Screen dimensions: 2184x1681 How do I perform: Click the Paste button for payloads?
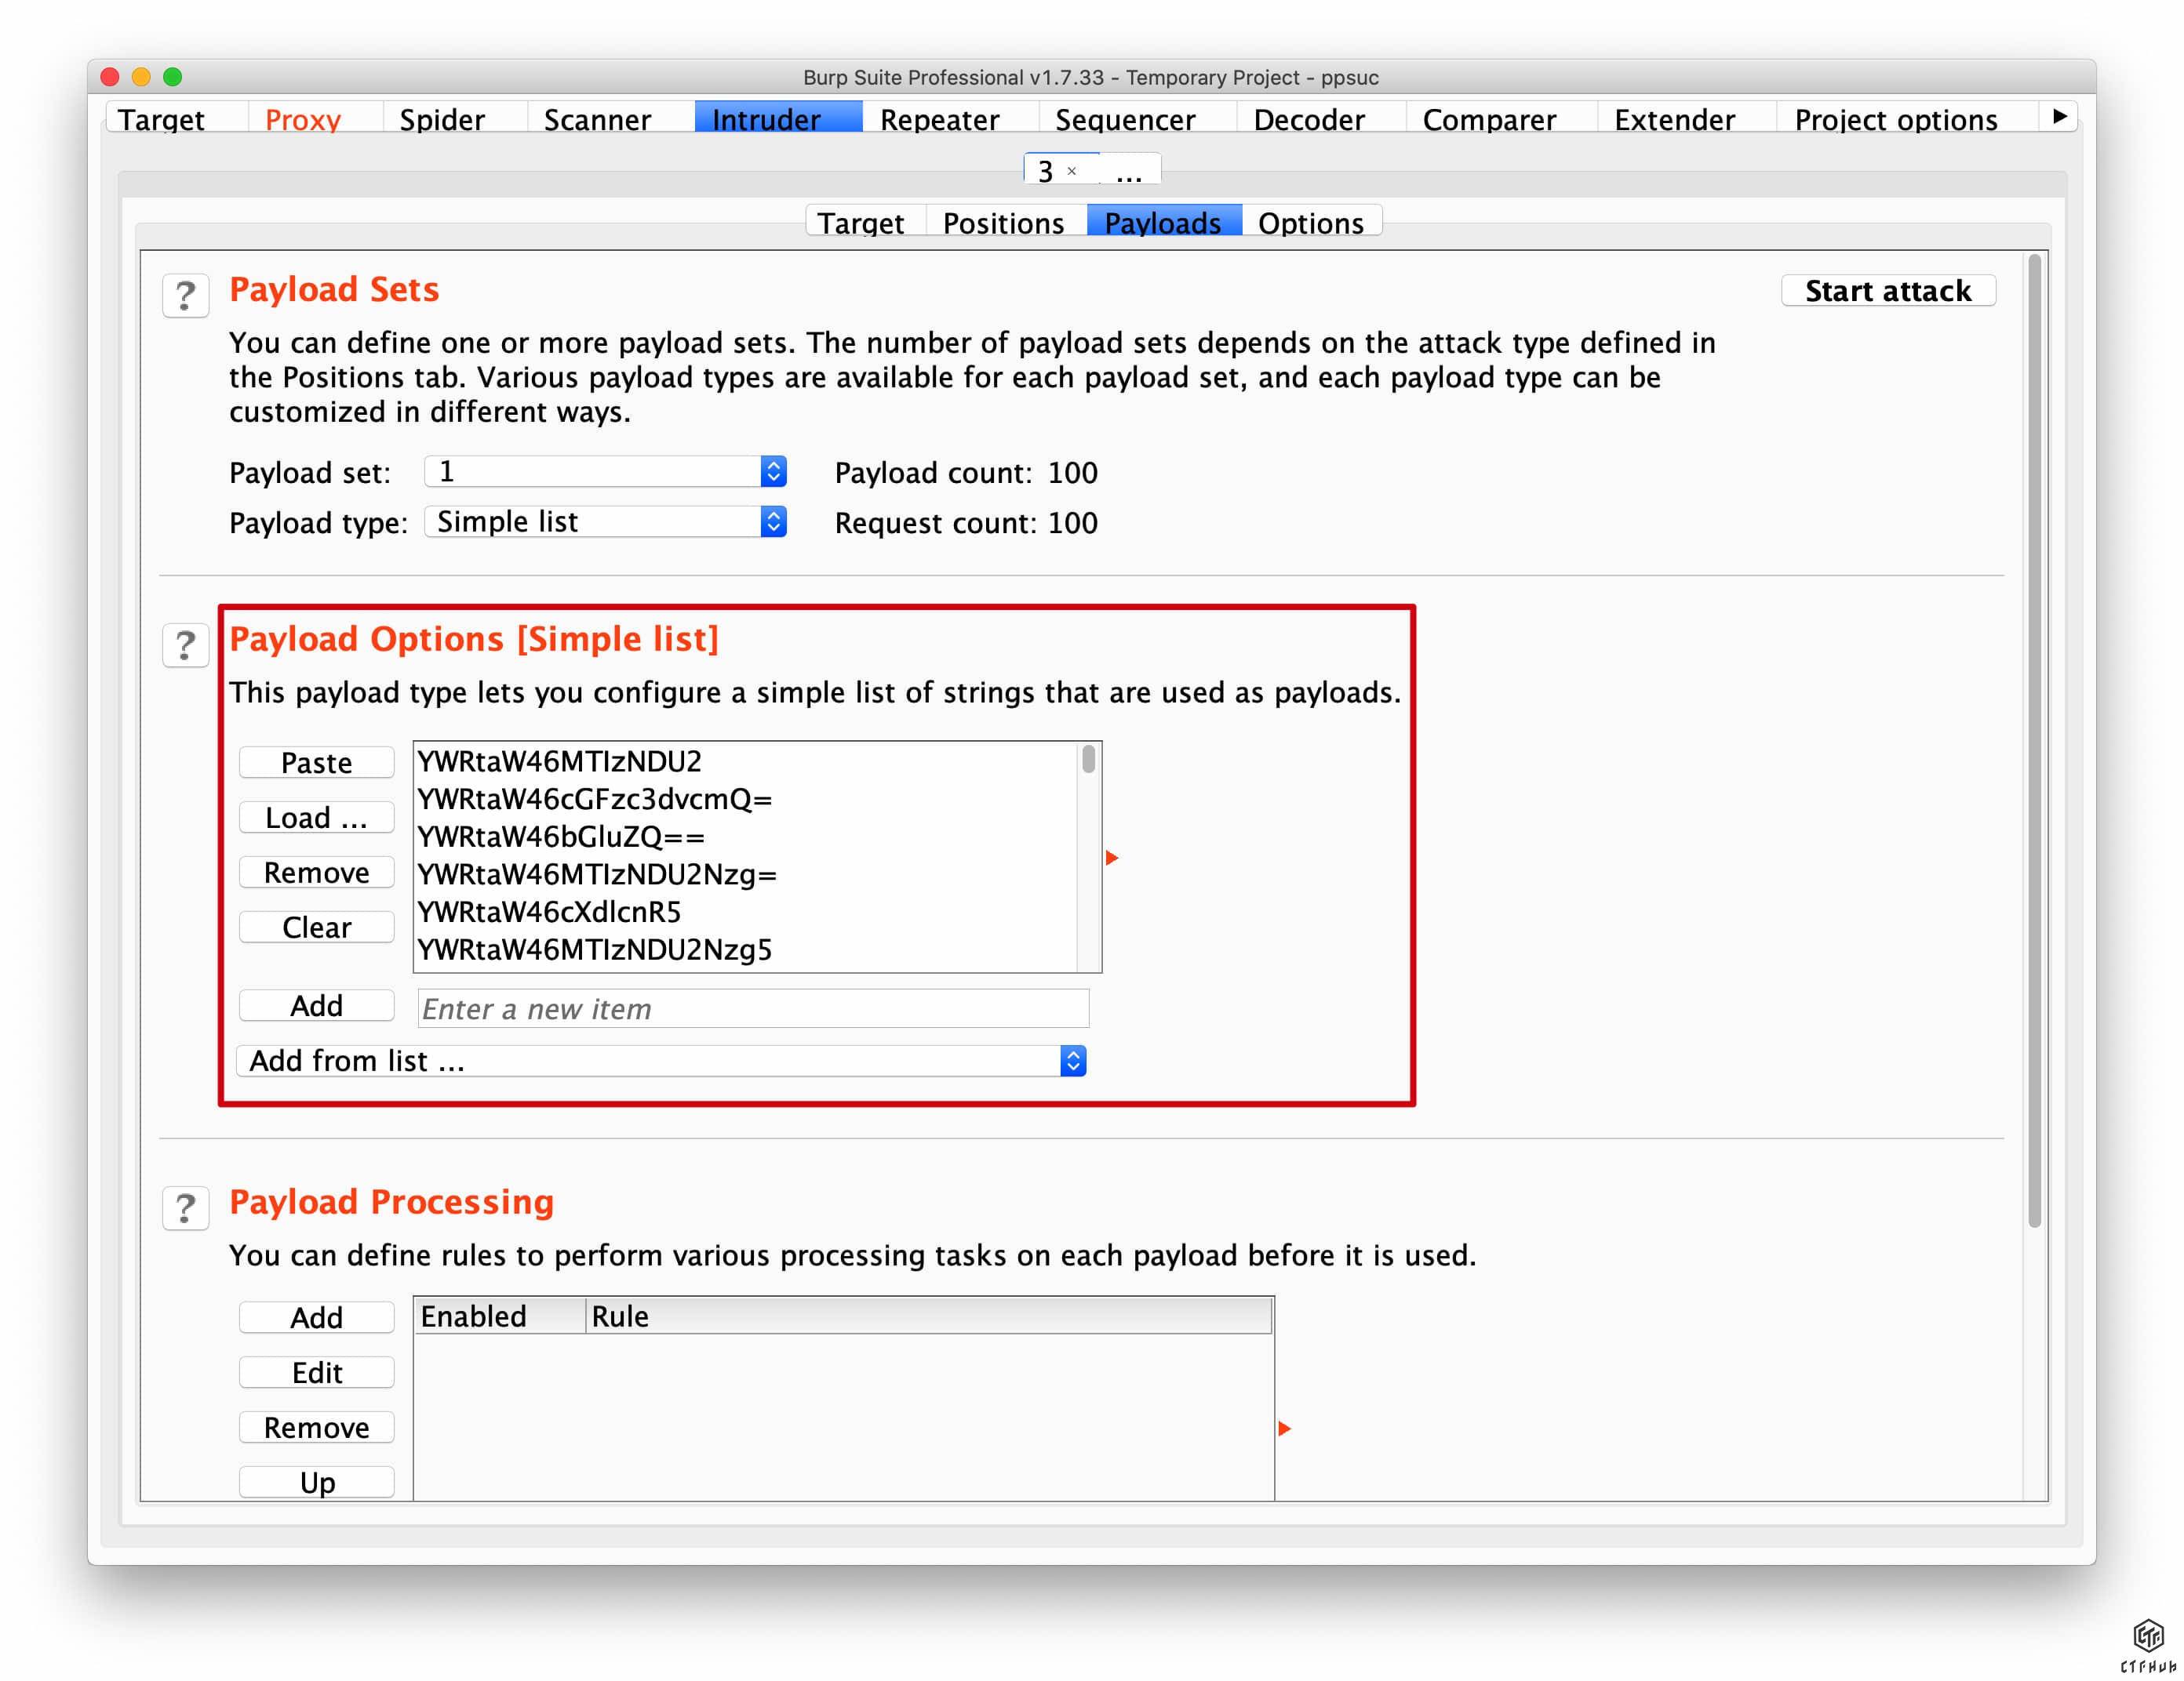tap(316, 763)
